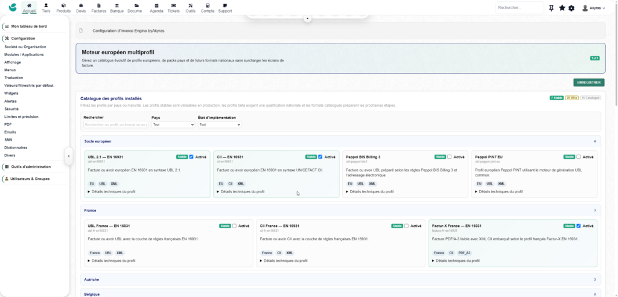Viewport: 618px width, 297px height.
Task: Open Limites et précision menu entry
Action: click(21, 117)
